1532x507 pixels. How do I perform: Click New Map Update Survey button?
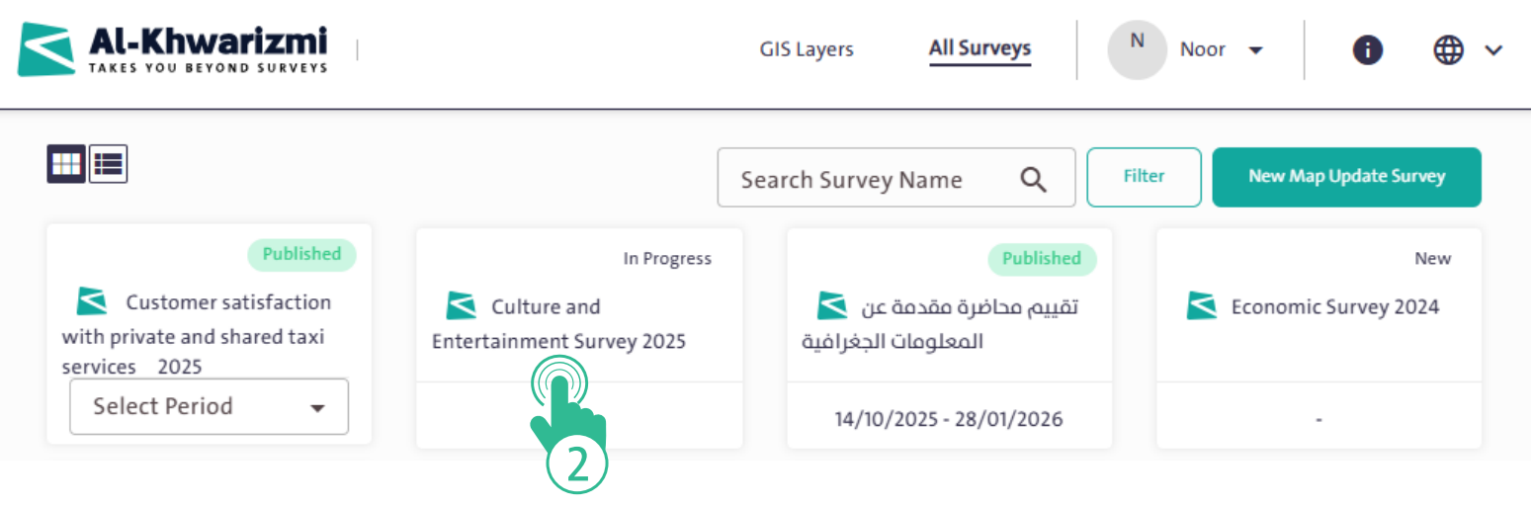tap(1346, 177)
